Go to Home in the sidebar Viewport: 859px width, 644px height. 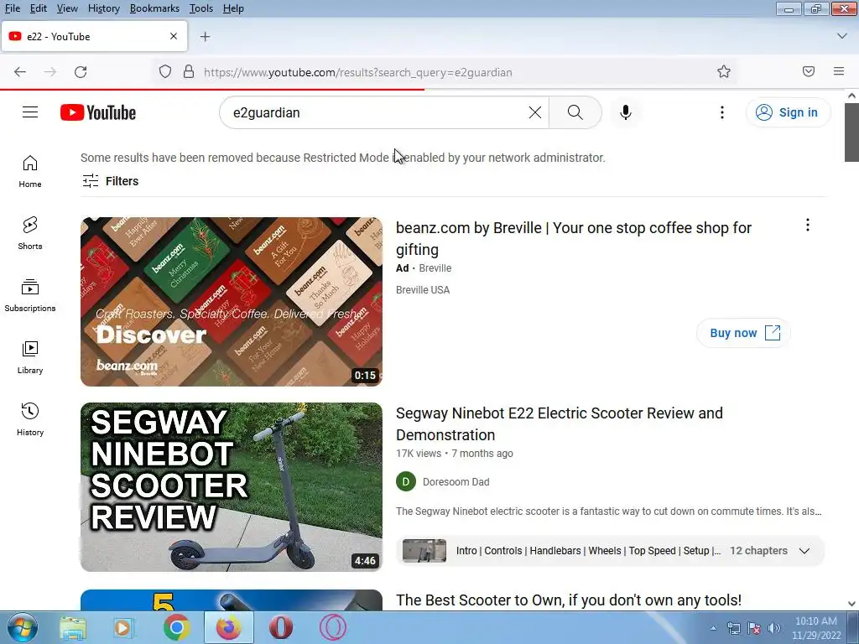point(30,171)
